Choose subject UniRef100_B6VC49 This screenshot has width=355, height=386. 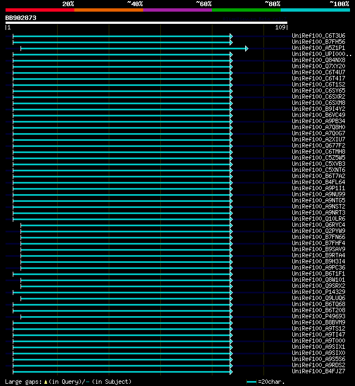click(x=318, y=115)
